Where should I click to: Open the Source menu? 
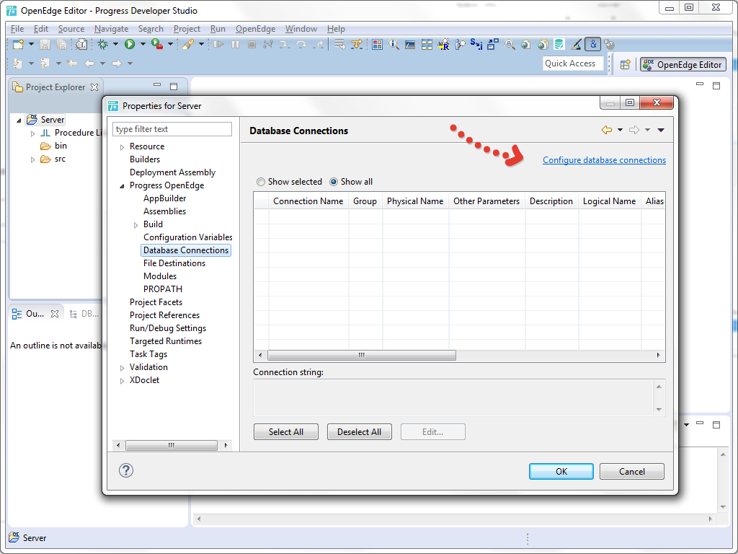71,29
